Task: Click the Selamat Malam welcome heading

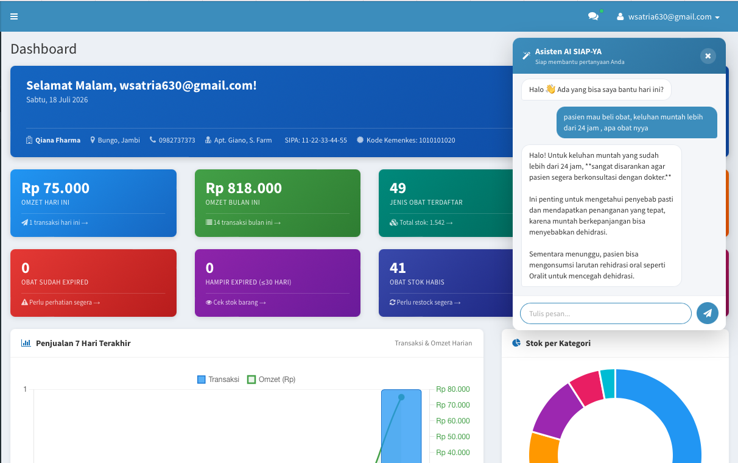Action: point(141,85)
